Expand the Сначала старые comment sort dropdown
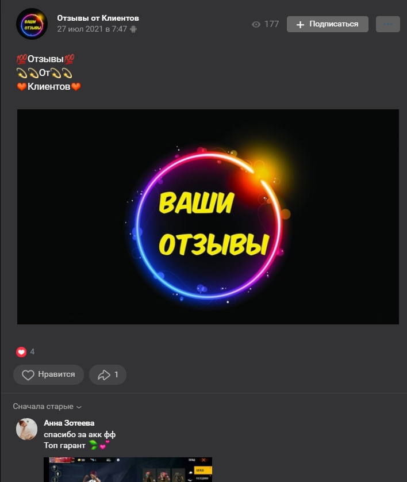 [47, 407]
